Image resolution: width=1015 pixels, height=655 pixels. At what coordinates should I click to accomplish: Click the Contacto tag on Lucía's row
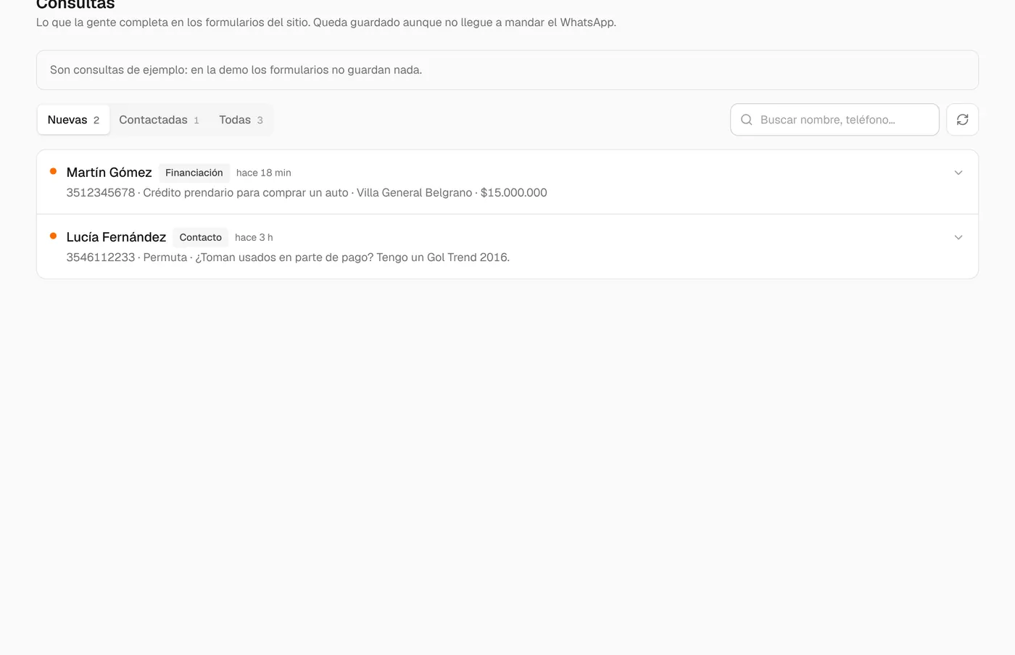[x=200, y=237]
